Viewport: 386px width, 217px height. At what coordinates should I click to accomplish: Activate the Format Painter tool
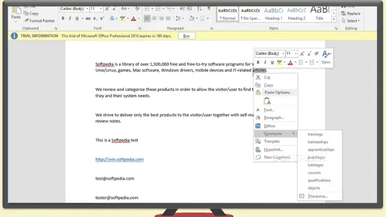pyautogui.click(x=39, y=21)
